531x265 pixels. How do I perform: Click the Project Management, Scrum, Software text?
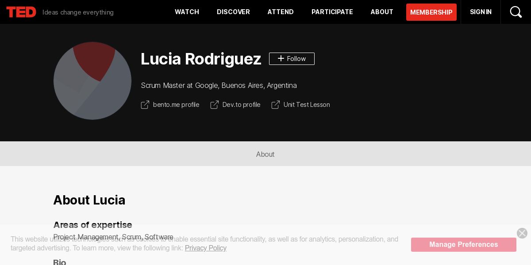(x=113, y=237)
